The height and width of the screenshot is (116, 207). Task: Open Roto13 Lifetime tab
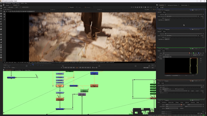point(187,102)
